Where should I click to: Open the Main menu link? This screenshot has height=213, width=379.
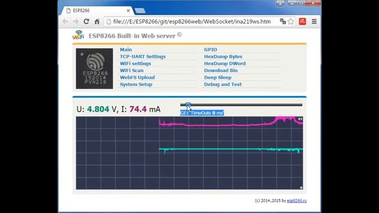[x=126, y=50]
